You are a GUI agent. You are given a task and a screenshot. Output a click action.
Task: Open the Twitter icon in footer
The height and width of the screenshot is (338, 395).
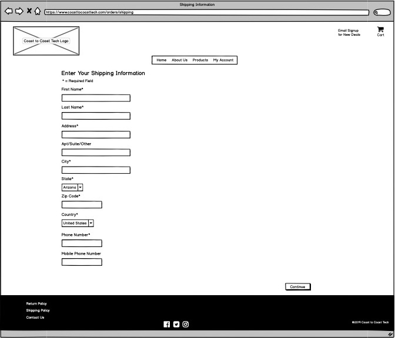pos(176,325)
